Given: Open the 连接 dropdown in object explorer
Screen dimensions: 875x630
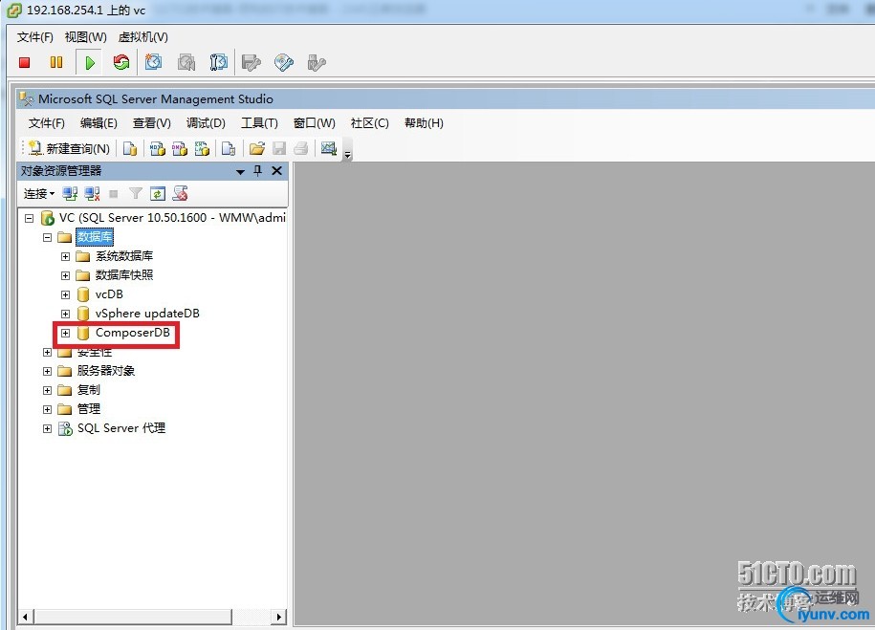Looking at the screenshot, I should click(38, 194).
